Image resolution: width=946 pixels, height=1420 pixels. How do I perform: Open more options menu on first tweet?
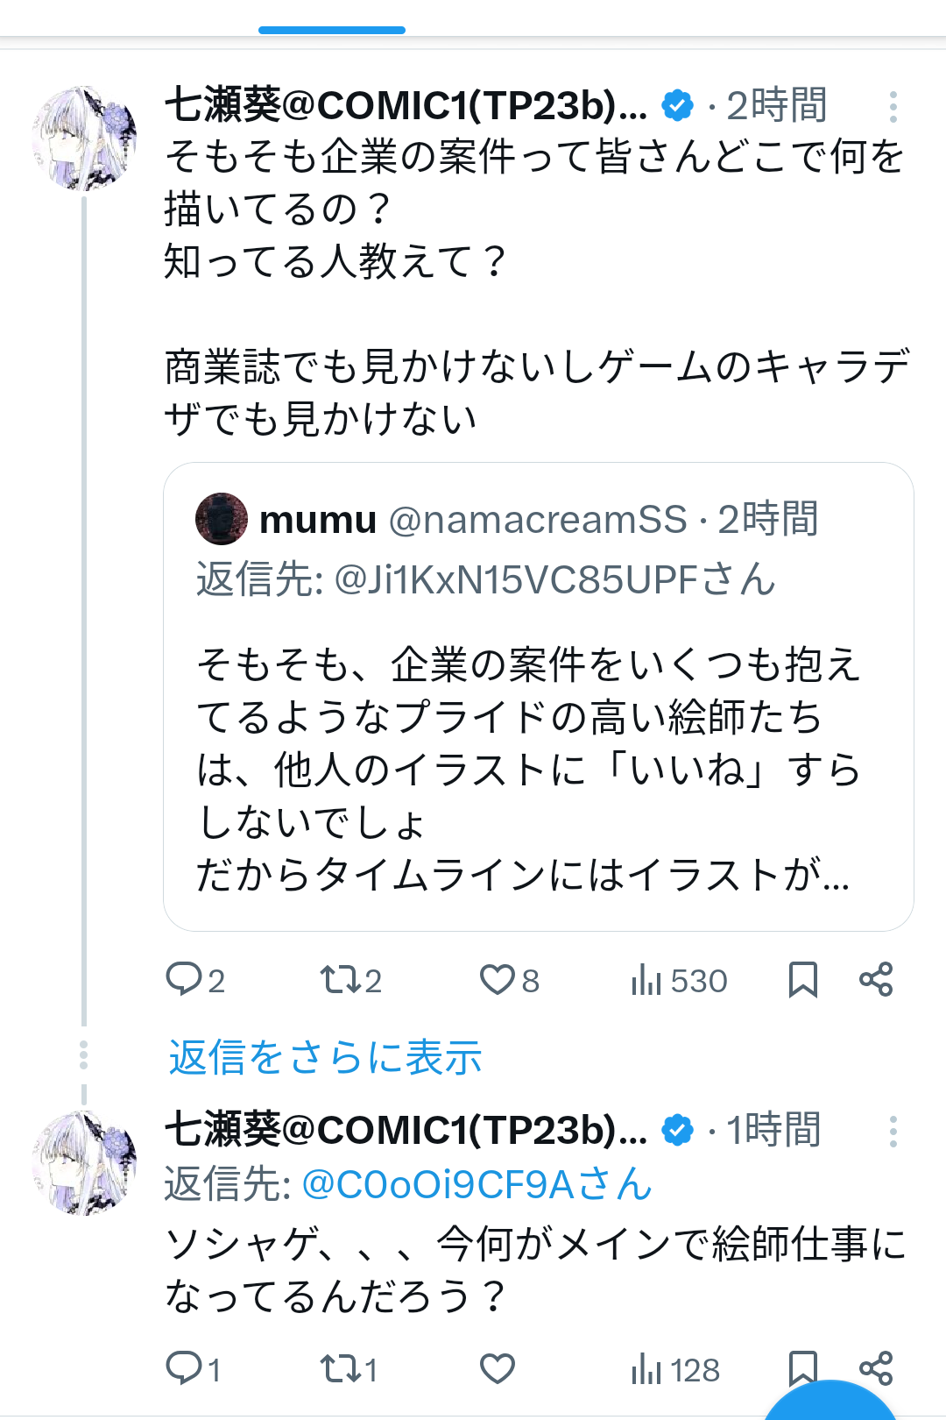(893, 107)
